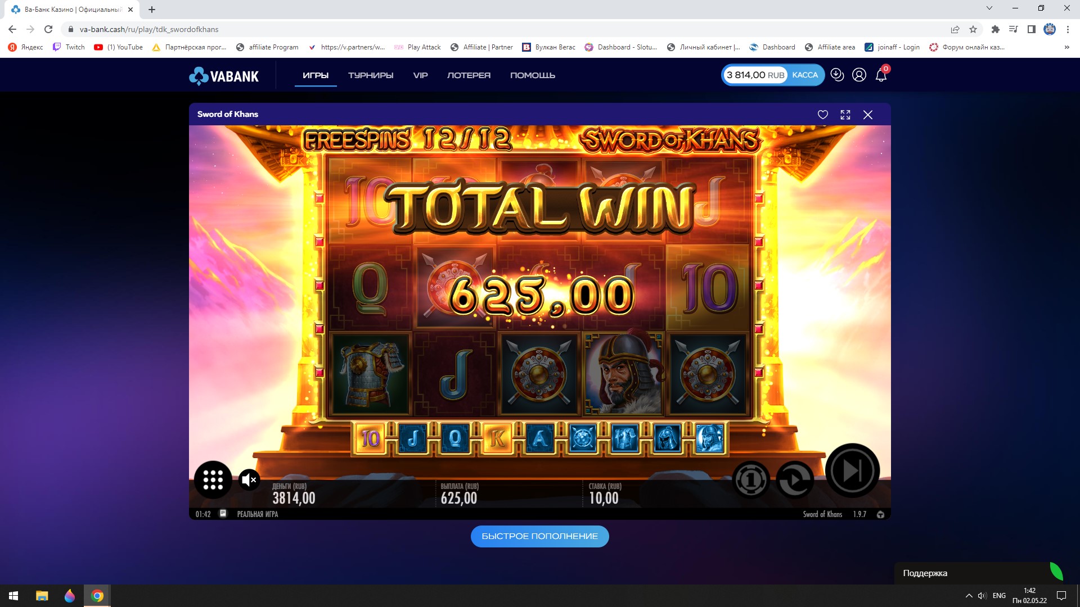
Task: Click the VABANK logo
Action: click(224, 76)
